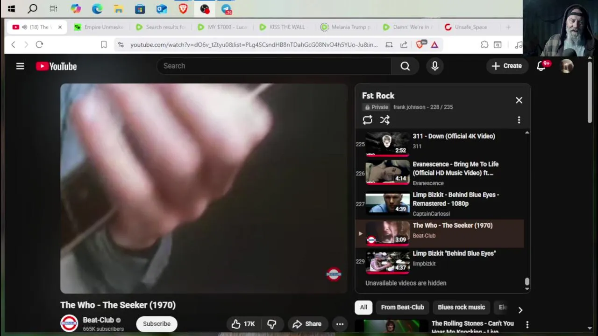Open options for Rolling Stones recommendation

(527, 324)
